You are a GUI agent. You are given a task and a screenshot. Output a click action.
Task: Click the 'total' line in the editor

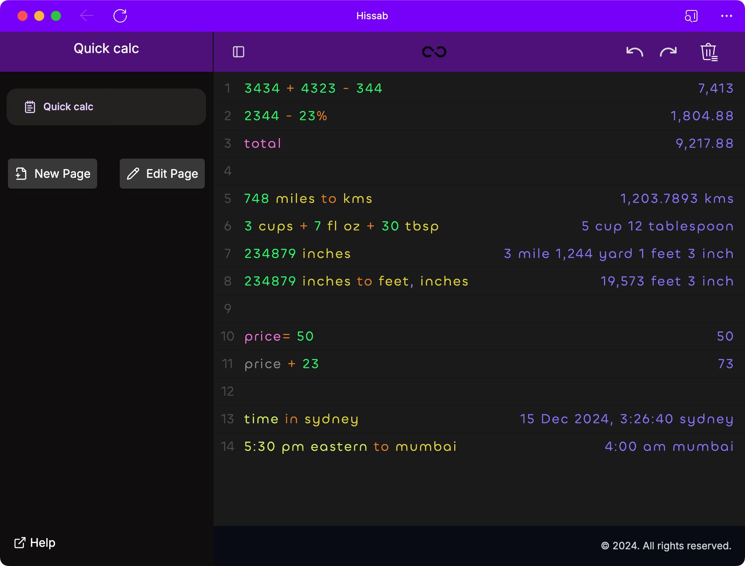263,144
